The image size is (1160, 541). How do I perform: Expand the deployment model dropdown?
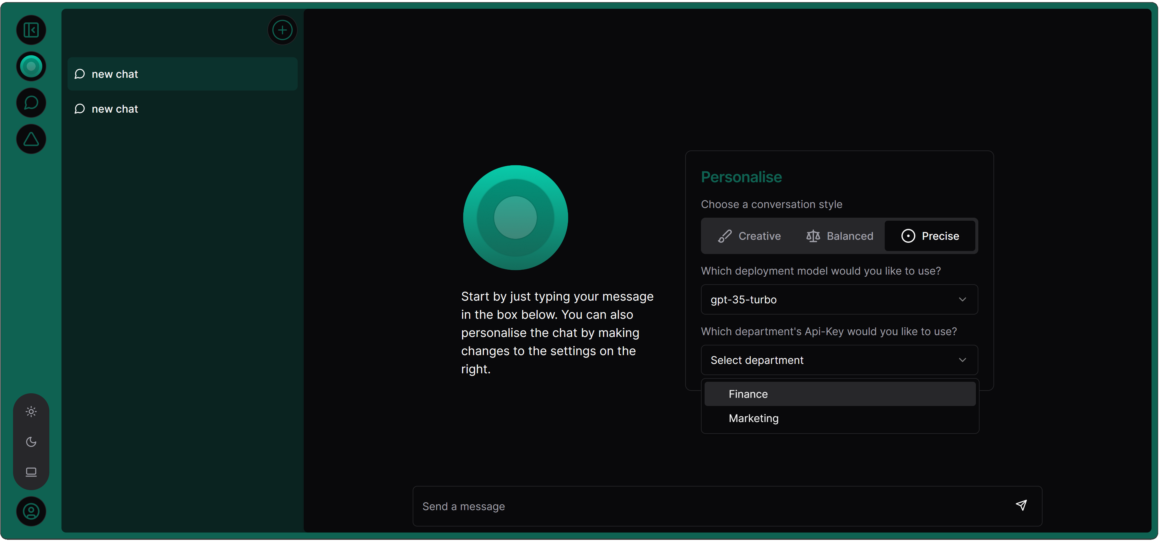click(x=839, y=299)
